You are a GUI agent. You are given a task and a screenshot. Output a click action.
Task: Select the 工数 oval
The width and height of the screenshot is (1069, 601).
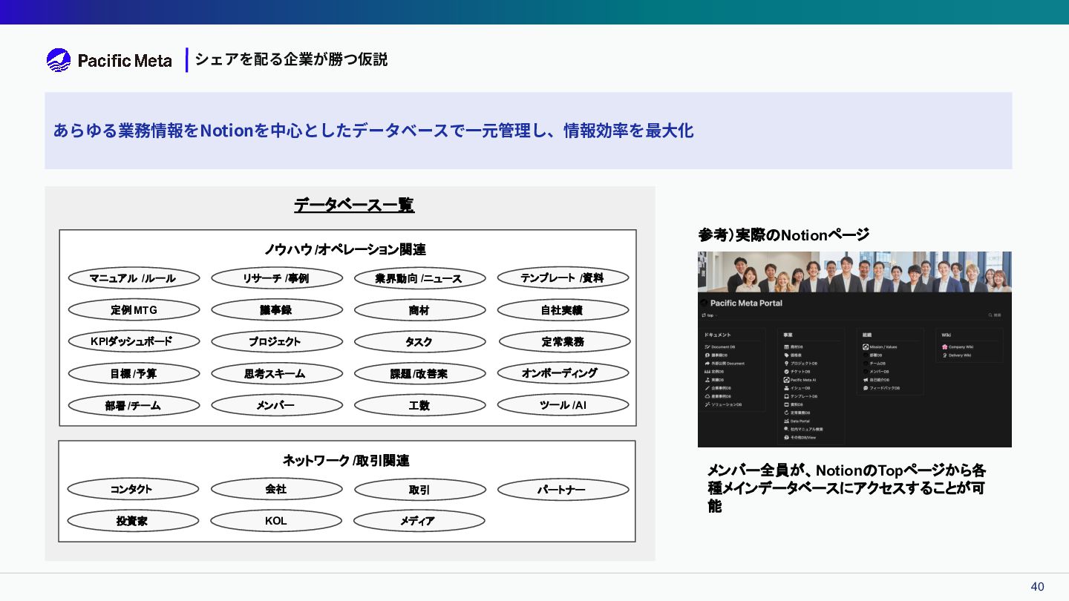click(419, 405)
